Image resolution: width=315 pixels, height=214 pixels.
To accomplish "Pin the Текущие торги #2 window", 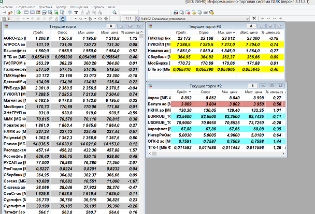I will (253, 86).
